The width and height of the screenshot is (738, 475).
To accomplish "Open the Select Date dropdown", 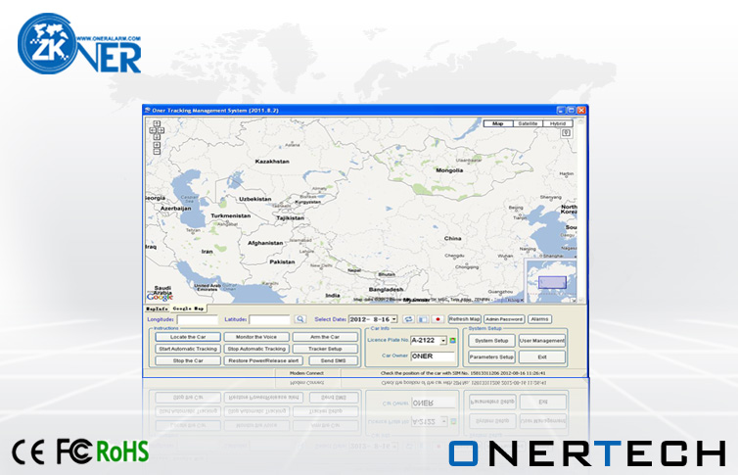I will [x=393, y=319].
